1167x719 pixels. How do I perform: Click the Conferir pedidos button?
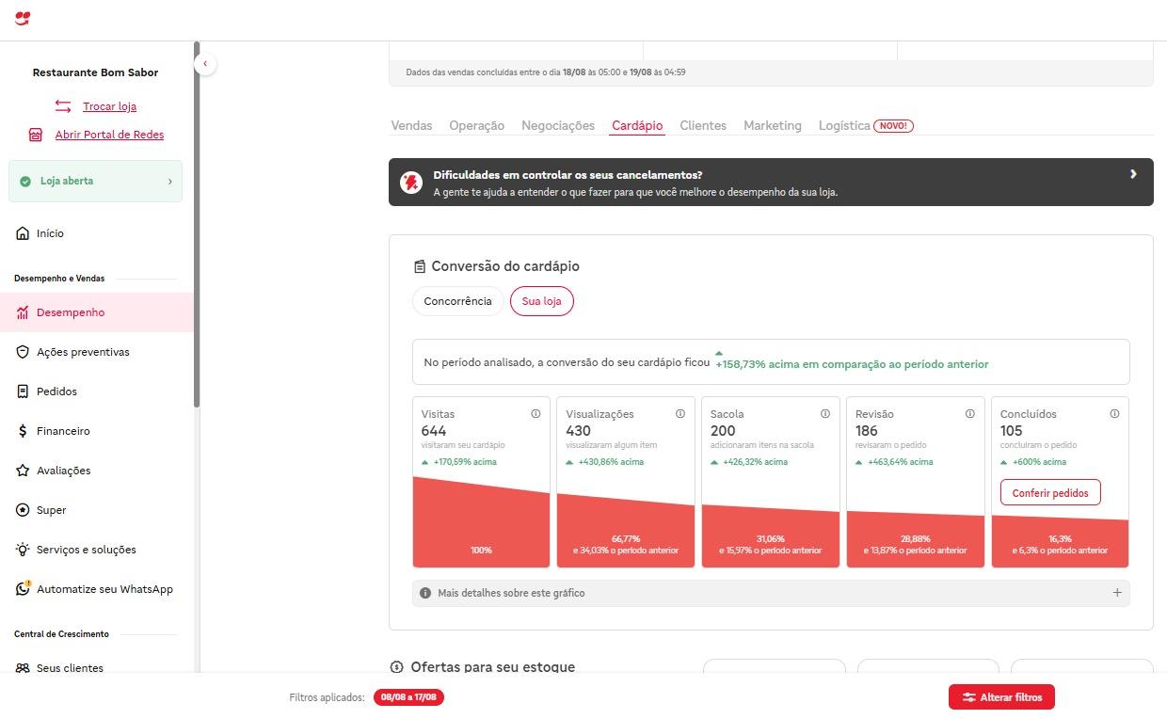tap(1050, 493)
